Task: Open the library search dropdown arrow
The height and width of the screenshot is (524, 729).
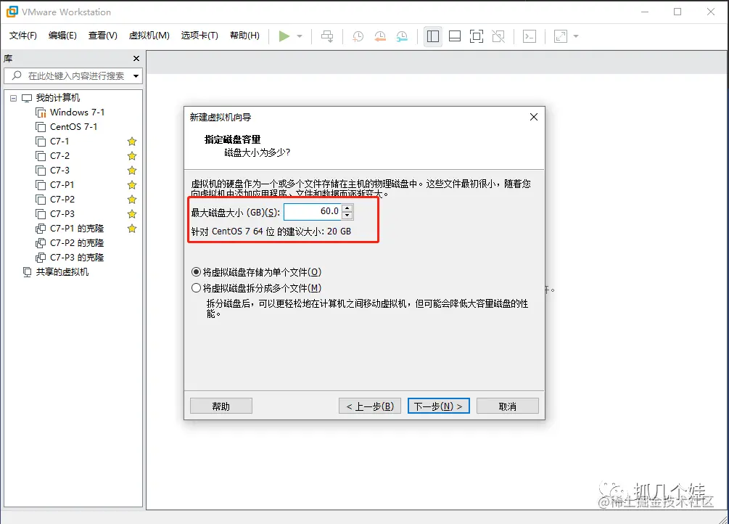Action: [136, 76]
